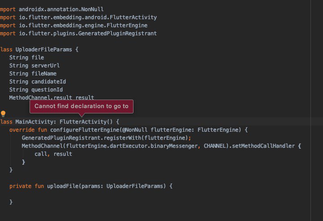Click the 'Cannot find declaration to go to' tooltip
The width and height of the screenshot is (323, 221).
(82, 106)
